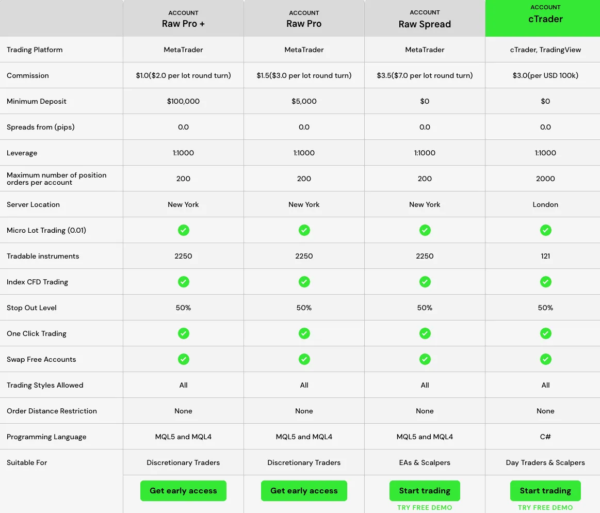Click One Click Trading checkmark under Raw Pro +
Screen dimensions: 600x513
coord(183,333)
